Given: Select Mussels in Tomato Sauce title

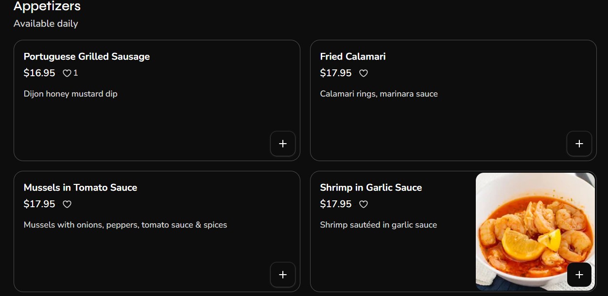Looking at the screenshot, I should [x=80, y=188].
